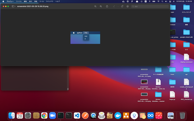Open the Share icon in Preview toolbar

coord(107,6)
